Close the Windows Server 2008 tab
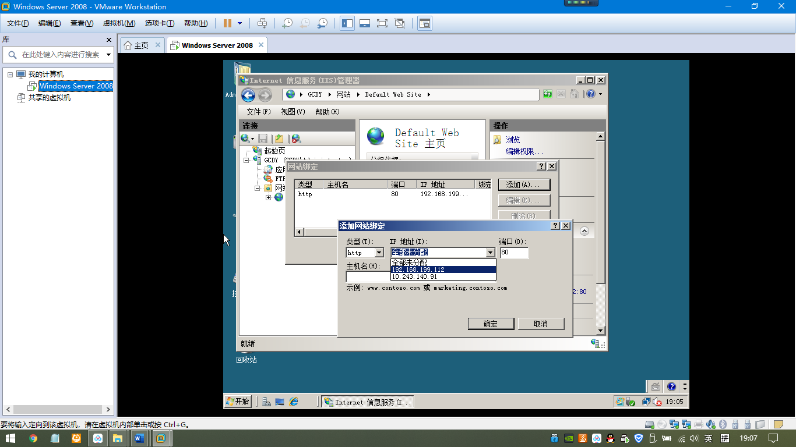 coord(261,45)
